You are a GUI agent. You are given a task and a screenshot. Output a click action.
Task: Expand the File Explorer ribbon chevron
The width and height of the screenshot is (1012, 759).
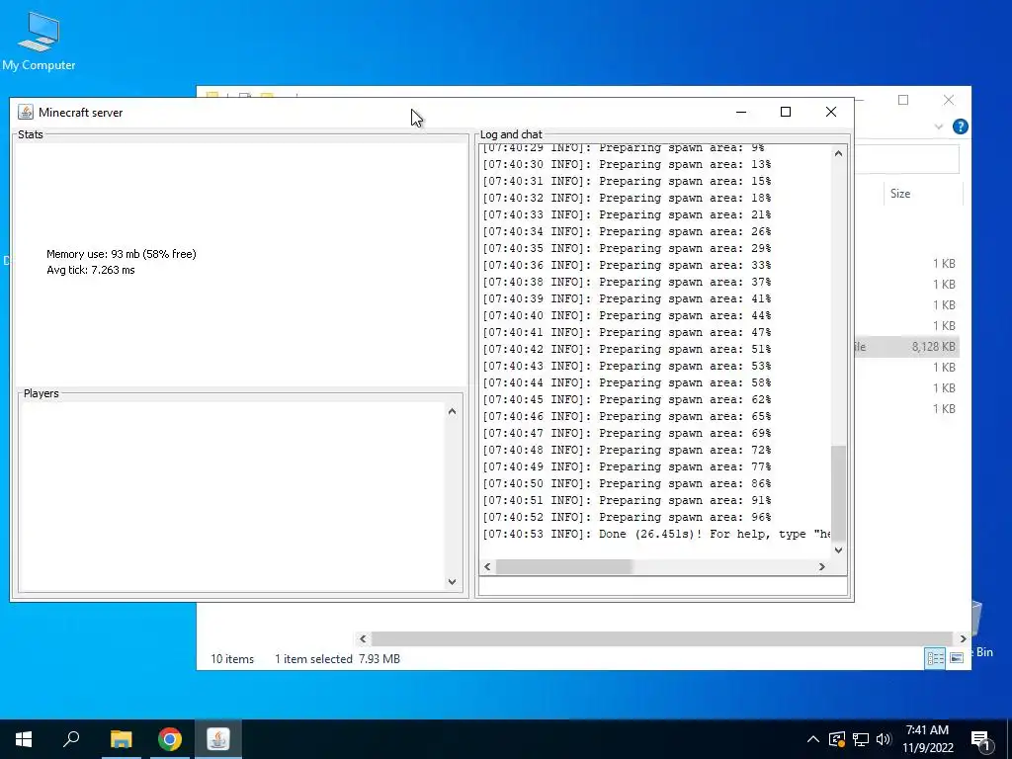pyautogui.click(x=939, y=126)
